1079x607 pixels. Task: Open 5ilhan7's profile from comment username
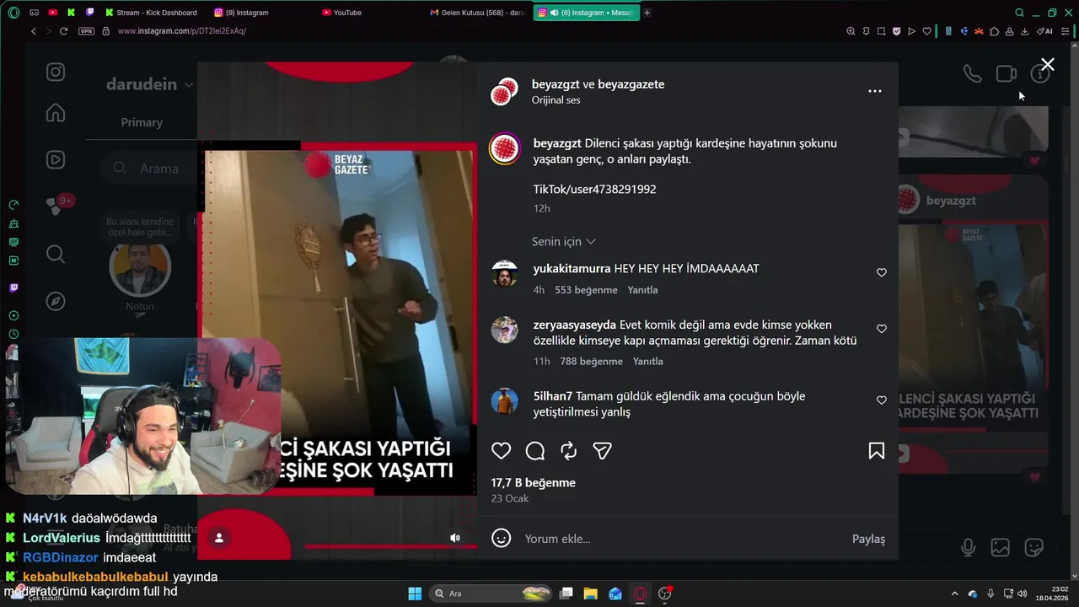click(x=553, y=396)
